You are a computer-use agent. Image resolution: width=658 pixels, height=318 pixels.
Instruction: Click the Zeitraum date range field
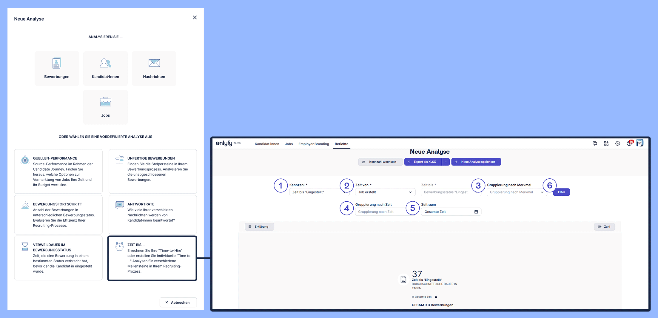coord(451,212)
